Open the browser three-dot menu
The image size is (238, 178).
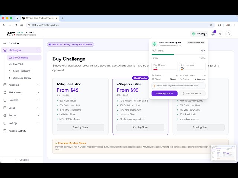234,25
